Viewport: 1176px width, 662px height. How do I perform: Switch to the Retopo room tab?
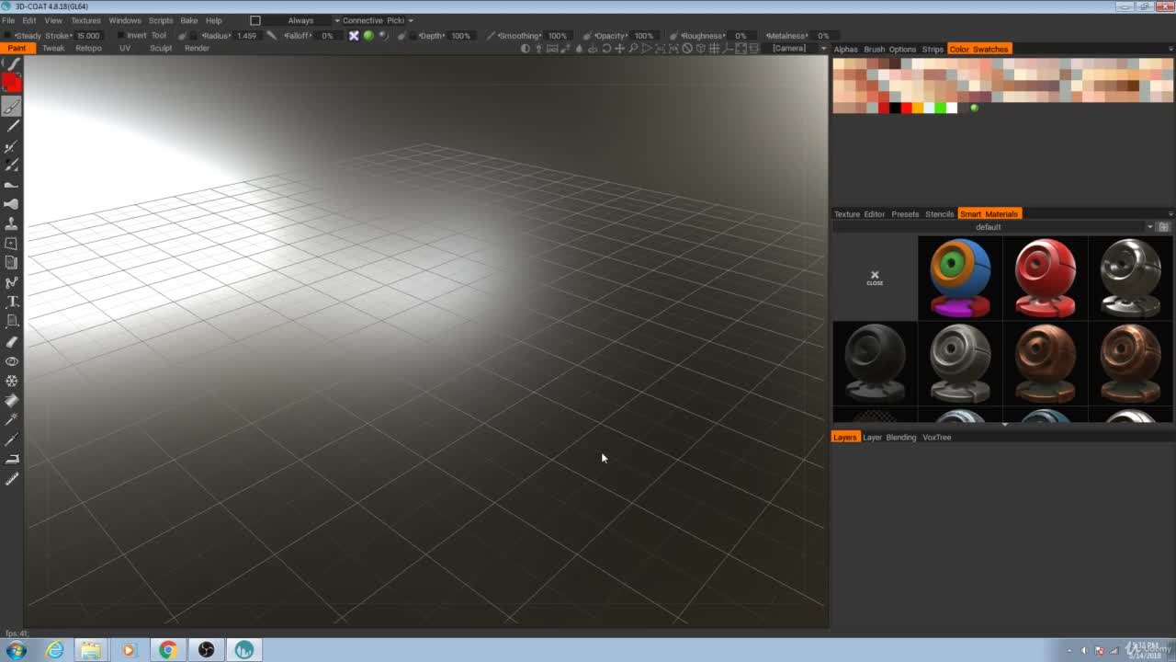[x=88, y=48]
